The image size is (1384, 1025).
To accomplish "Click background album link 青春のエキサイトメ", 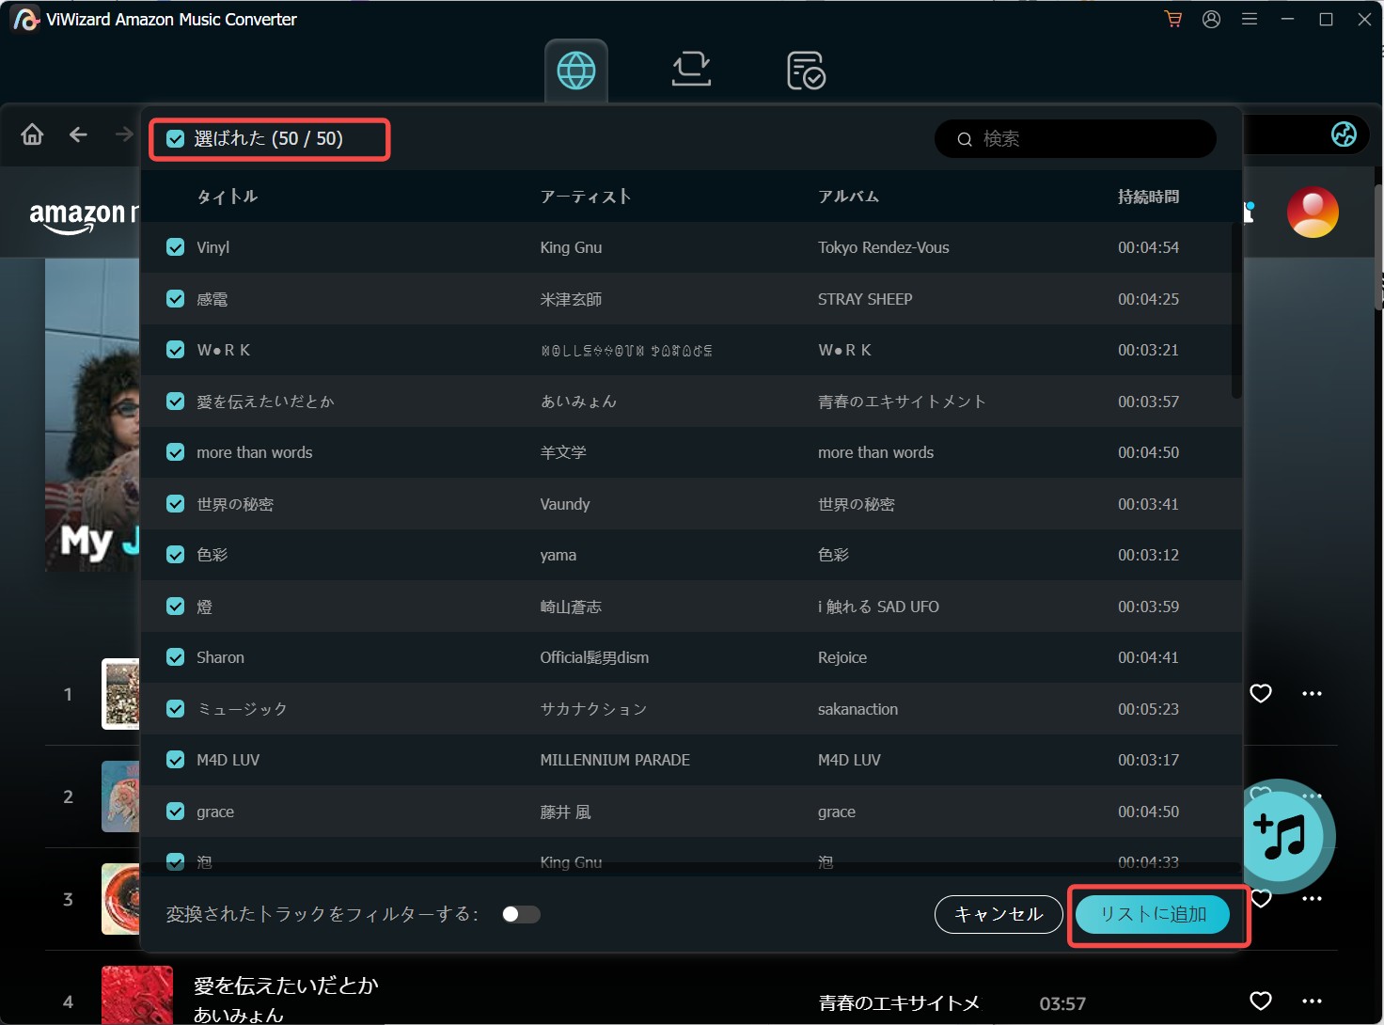I will (x=899, y=1003).
